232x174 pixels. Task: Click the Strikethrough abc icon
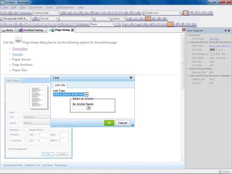click(139, 24)
